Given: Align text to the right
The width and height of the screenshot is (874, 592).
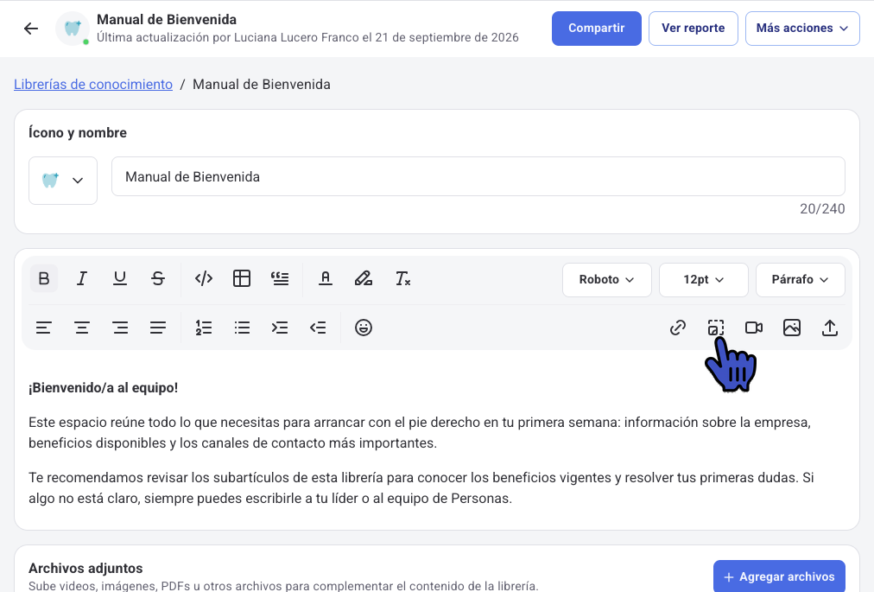Looking at the screenshot, I should click(120, 328).
